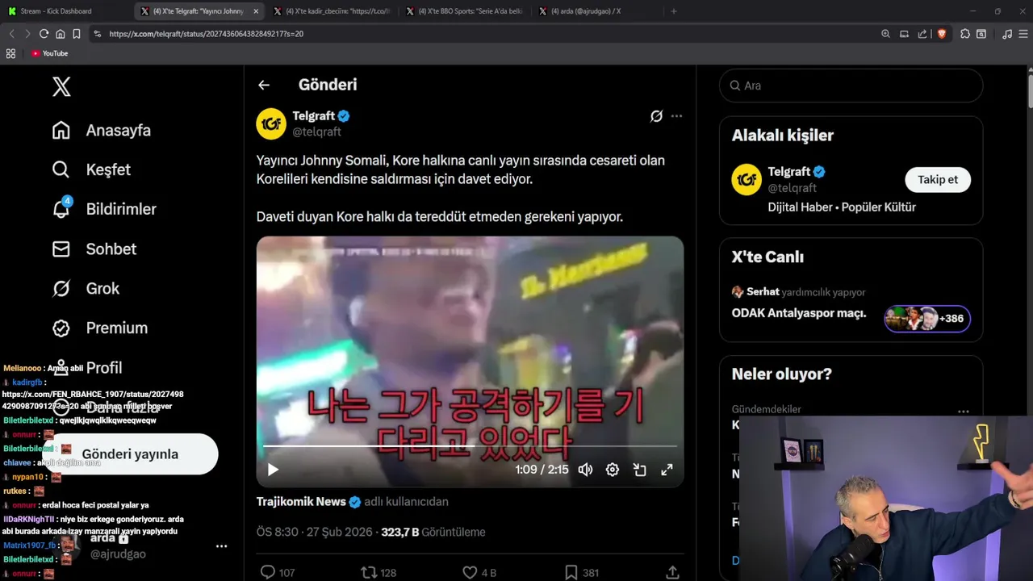Open the Gündemdekiler trend three-dot menu
1033x581 pixels.
click(x=963, y=411)
